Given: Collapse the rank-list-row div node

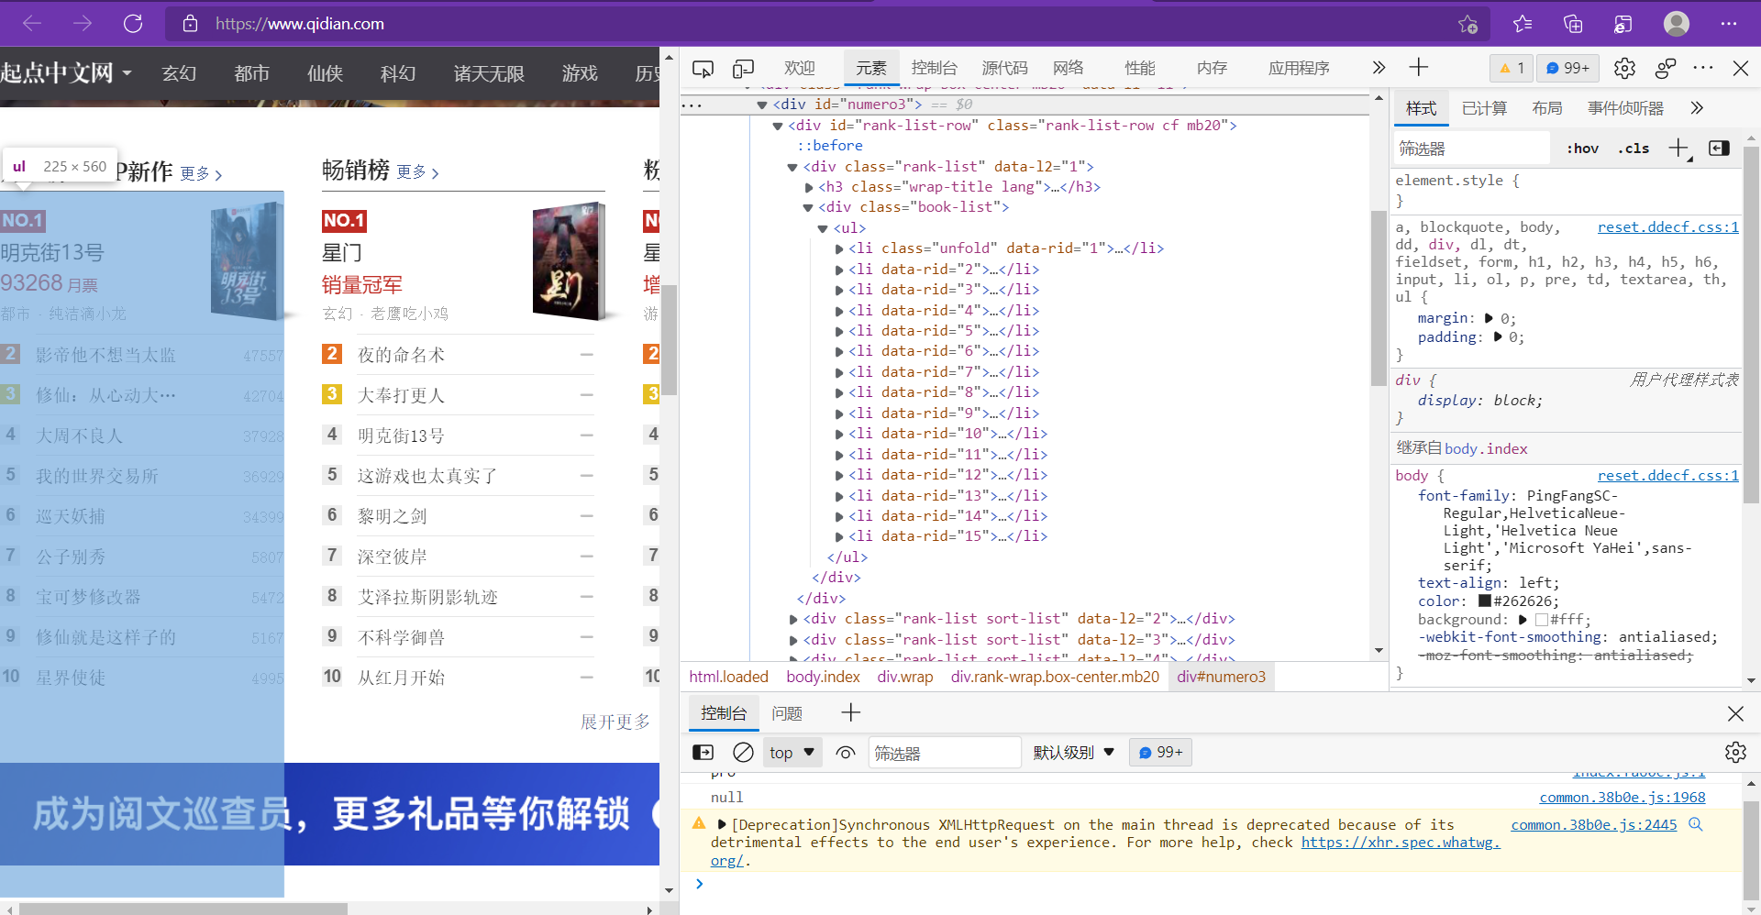Looking at the screenshot, I should coord(778,126).
